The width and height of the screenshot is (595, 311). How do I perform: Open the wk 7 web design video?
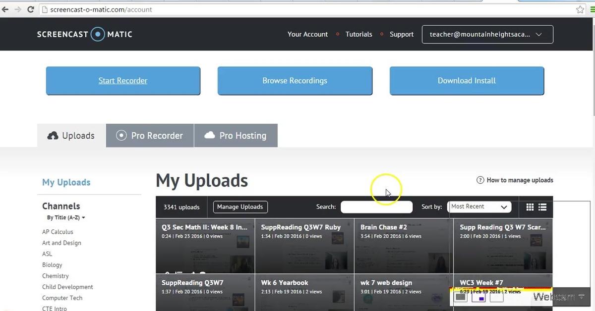(x=404, y=292)
